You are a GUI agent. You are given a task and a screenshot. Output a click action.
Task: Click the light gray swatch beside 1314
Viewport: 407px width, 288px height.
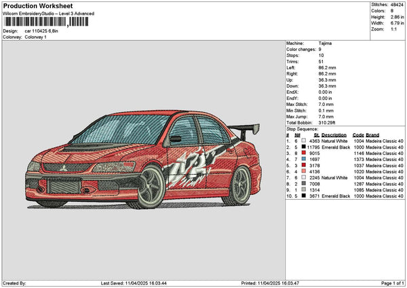[303, 190]
